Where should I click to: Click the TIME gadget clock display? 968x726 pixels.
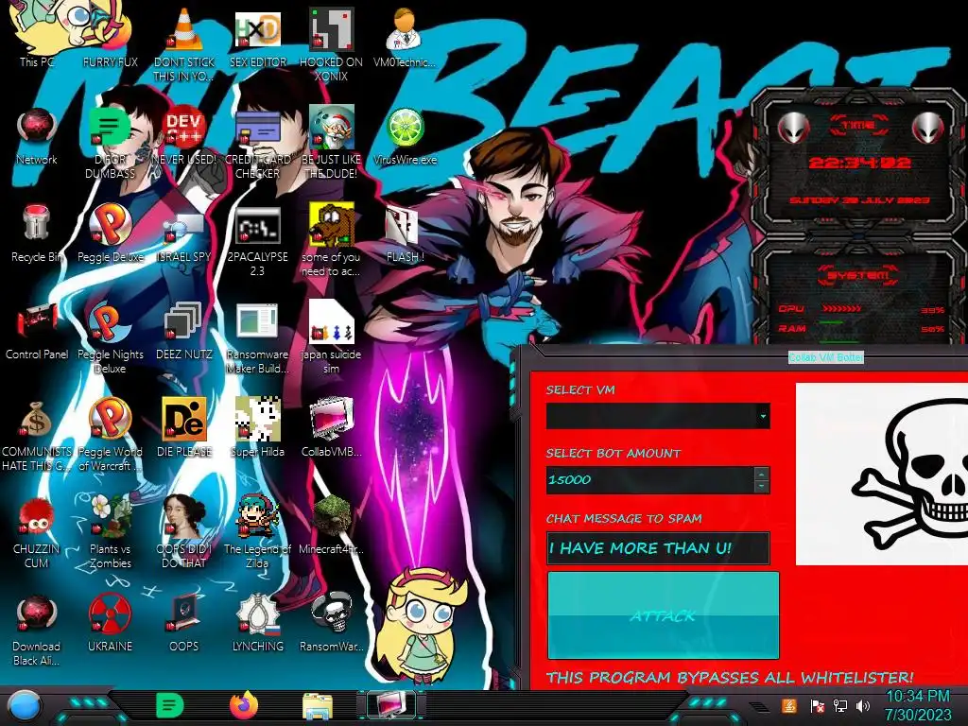point(859,163)
